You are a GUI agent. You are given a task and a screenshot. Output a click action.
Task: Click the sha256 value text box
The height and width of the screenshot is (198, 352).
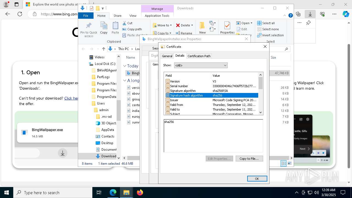click(x=213, y=136)
